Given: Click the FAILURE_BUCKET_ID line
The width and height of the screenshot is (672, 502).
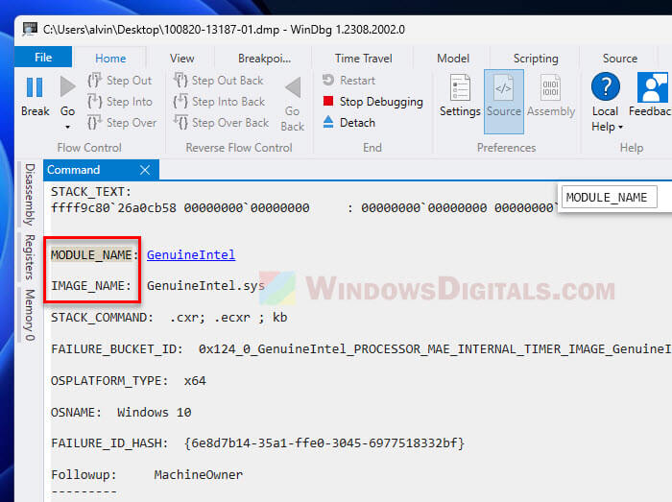Looking at the screenshot, I should pyautogui.click(x=361, y=349).
